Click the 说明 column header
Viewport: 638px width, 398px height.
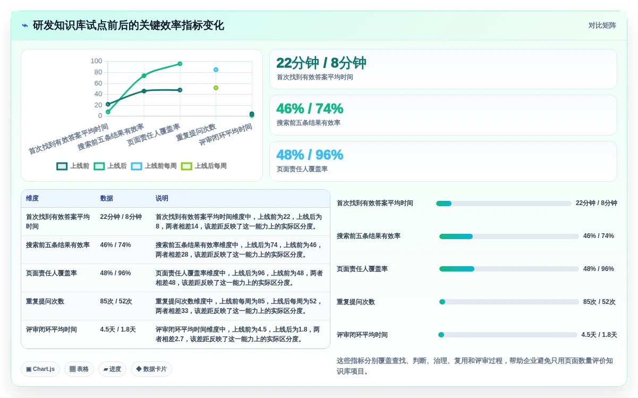(162, 198)
